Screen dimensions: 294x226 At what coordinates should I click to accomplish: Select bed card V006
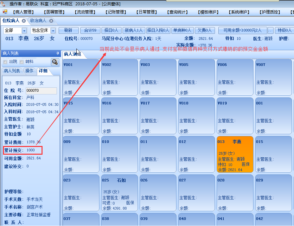tap(235, 77)
